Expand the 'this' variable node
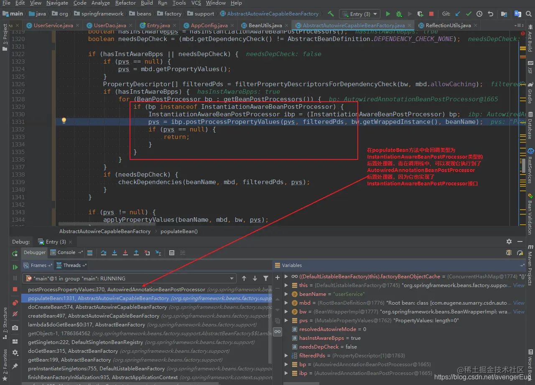 286,285
